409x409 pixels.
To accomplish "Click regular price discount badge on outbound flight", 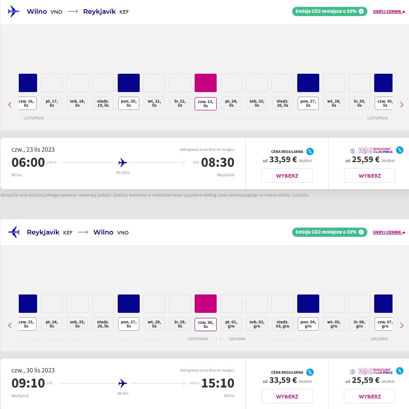I will coord(310,151).
